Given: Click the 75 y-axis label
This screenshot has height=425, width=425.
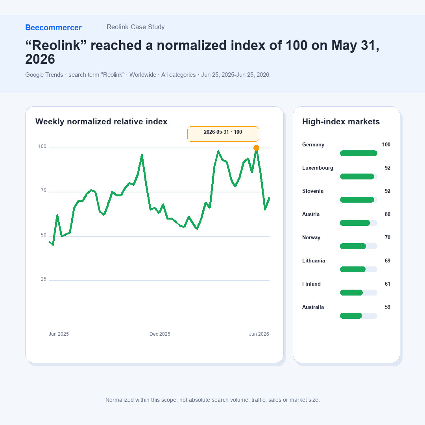Looking at the screenshot, I should point(44,190).
